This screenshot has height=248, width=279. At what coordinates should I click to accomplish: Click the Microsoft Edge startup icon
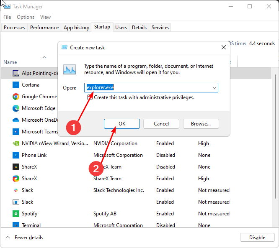16,108
